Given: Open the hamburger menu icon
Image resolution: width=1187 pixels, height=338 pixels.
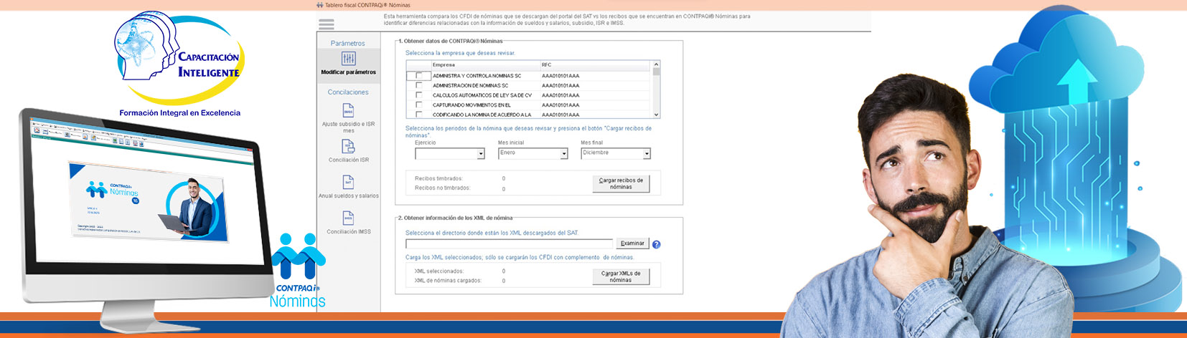Looking at the screenshot, I should click(327, 24).
